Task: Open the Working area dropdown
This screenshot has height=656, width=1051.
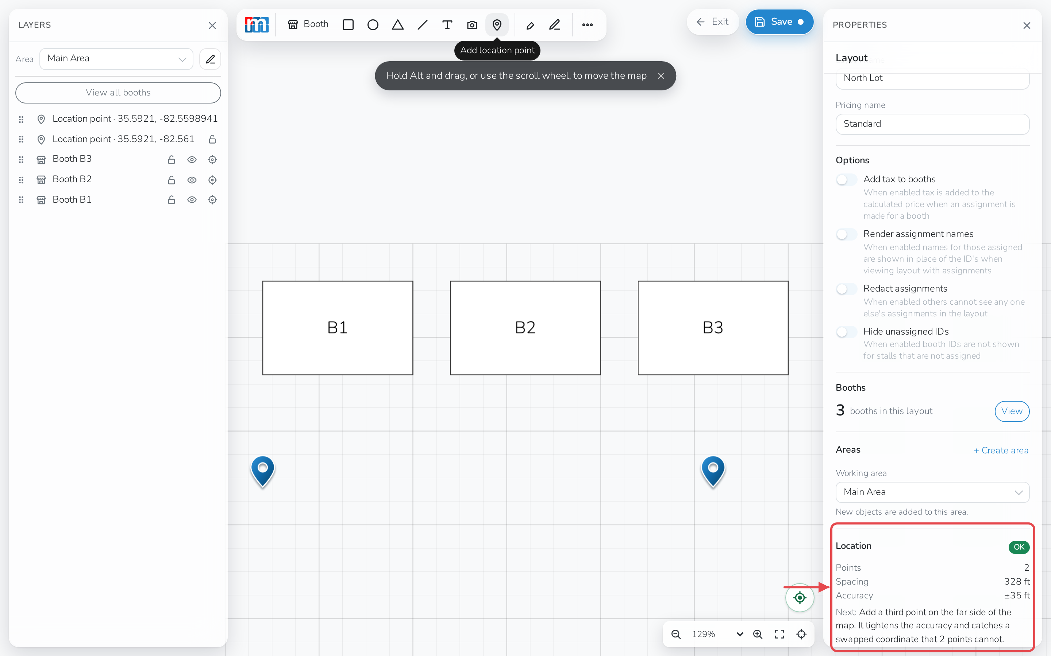Action: click(x=932, y=492)
